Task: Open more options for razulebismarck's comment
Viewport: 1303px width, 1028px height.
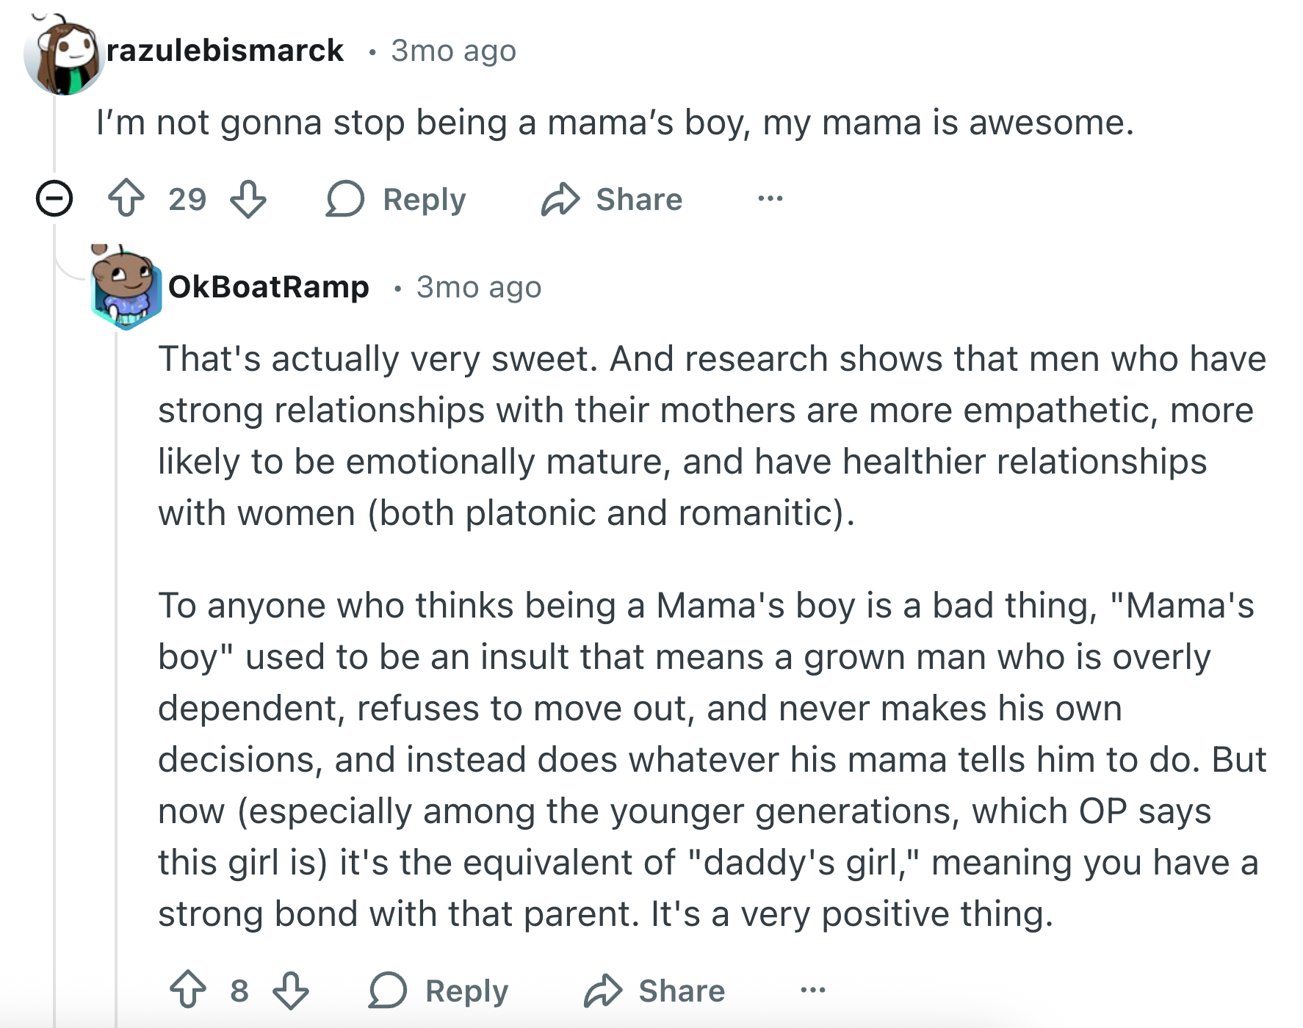Action: pos(770,199)
